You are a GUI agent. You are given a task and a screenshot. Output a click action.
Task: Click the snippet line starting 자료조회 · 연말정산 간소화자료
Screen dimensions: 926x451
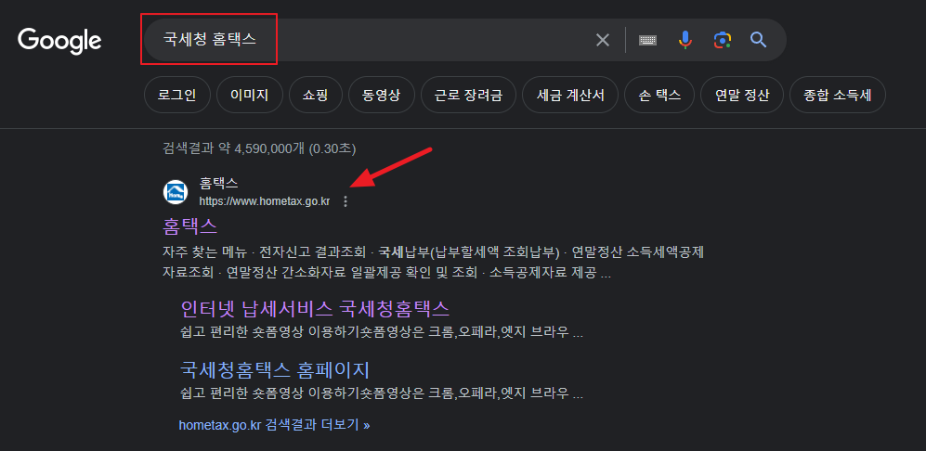(x=386, y=273)
